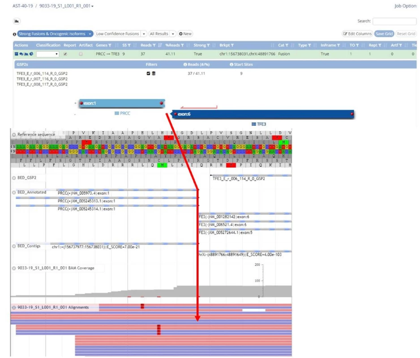Viewport: 420px width, 358px height.
Task: Click TFE3_E_r_007_116_R_0_GSP2 primer entry
Action: click(42, 79)
